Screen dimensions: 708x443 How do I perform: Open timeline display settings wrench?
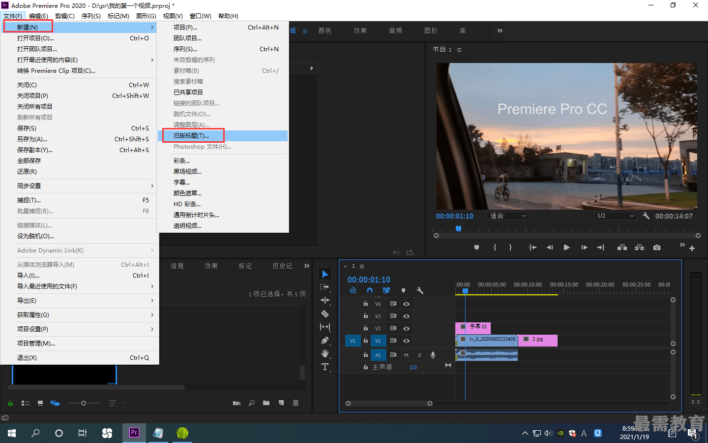click(x=420, y=290)
